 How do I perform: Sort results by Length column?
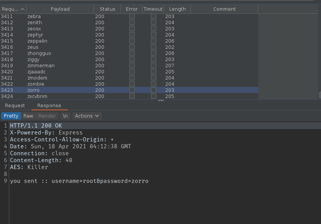(x=177, y=9)
